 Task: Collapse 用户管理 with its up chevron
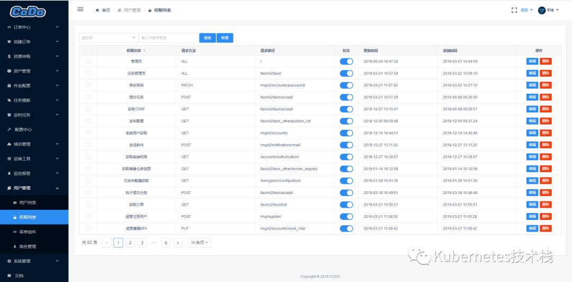point(57,188)
